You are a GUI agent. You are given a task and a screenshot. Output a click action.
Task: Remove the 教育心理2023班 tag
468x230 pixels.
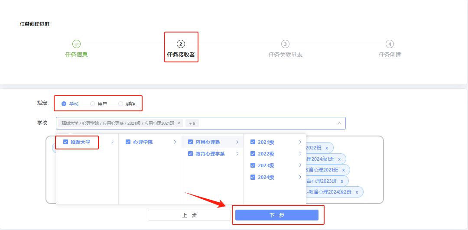(342, 181)
